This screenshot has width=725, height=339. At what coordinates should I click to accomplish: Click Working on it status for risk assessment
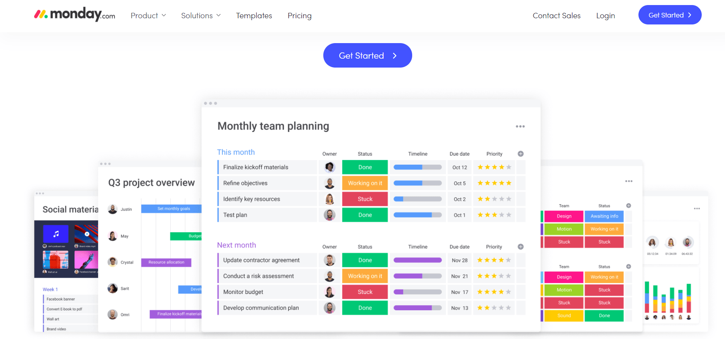[365, 276]
